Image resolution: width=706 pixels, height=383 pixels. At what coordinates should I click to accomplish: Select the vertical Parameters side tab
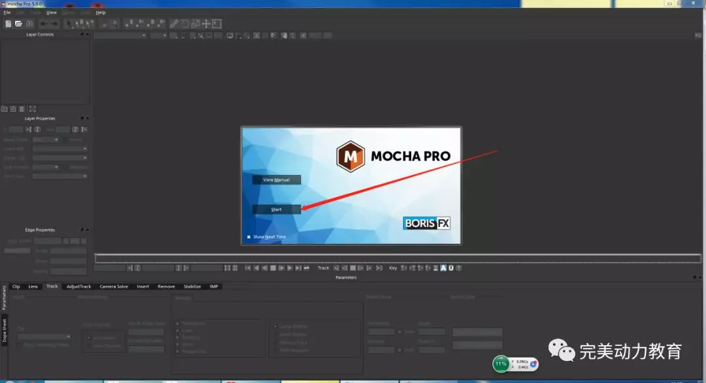click(4, 298)
